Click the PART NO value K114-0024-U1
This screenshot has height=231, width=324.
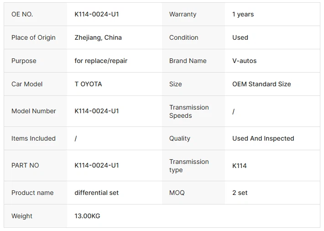click(97, 165)
